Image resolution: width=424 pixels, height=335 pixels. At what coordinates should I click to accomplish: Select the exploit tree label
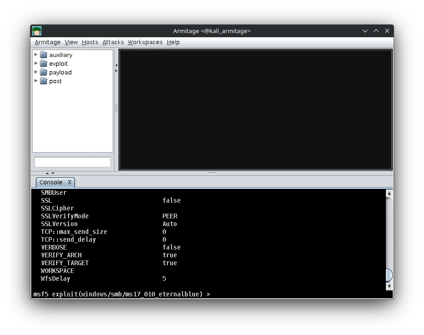[x=58, y=63]
